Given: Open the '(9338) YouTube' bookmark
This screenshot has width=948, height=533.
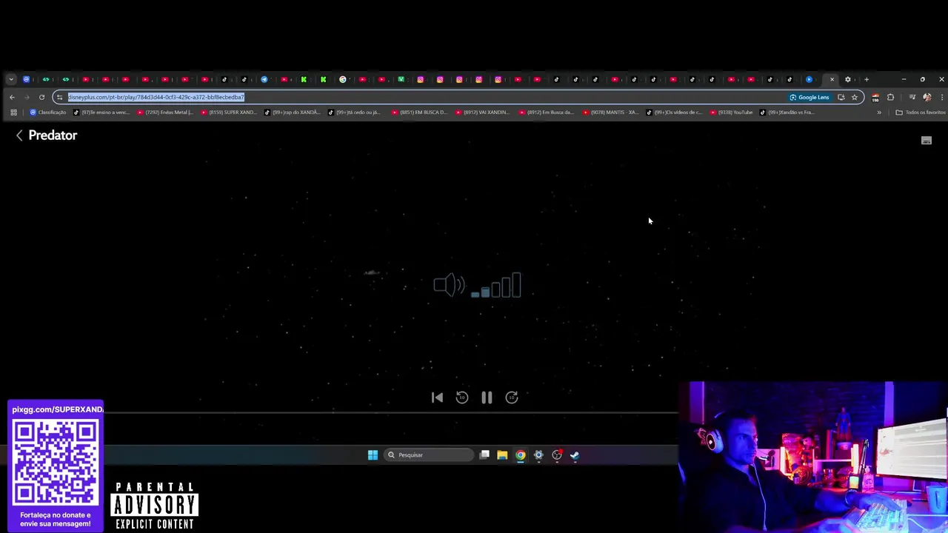Looking at the screenshot, I should coord(731,113).
